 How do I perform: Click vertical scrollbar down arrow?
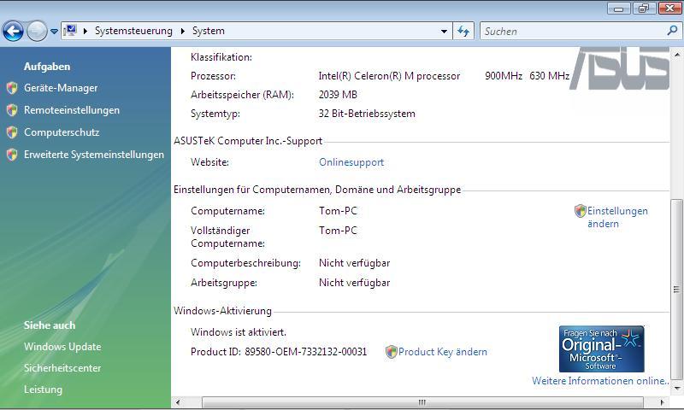click(676, 388)
